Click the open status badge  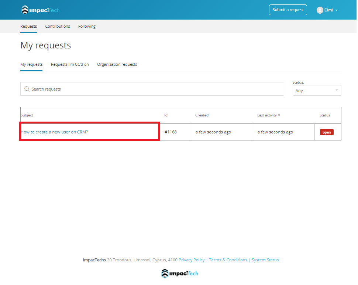click(327, 132)
